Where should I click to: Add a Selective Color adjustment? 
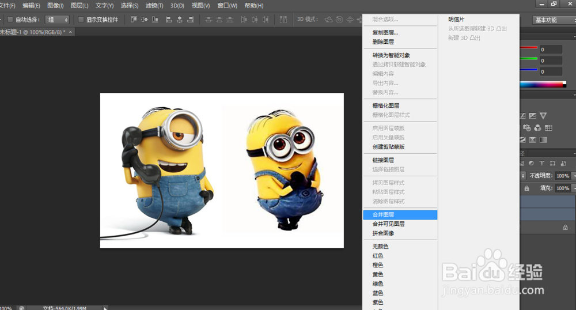(x=533, y=139)
